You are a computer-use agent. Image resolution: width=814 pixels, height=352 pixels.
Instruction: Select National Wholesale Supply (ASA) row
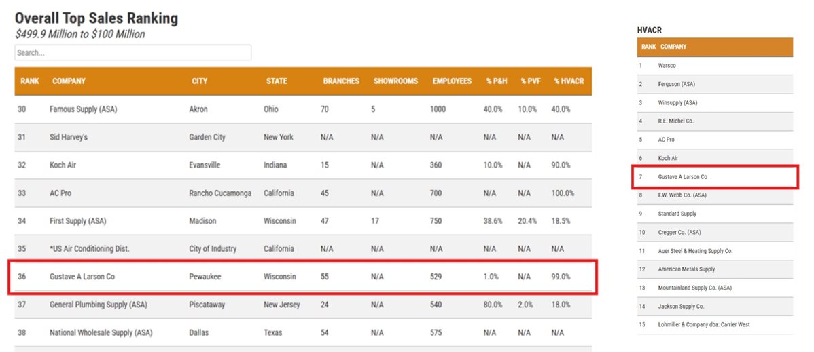click(303, 332)
